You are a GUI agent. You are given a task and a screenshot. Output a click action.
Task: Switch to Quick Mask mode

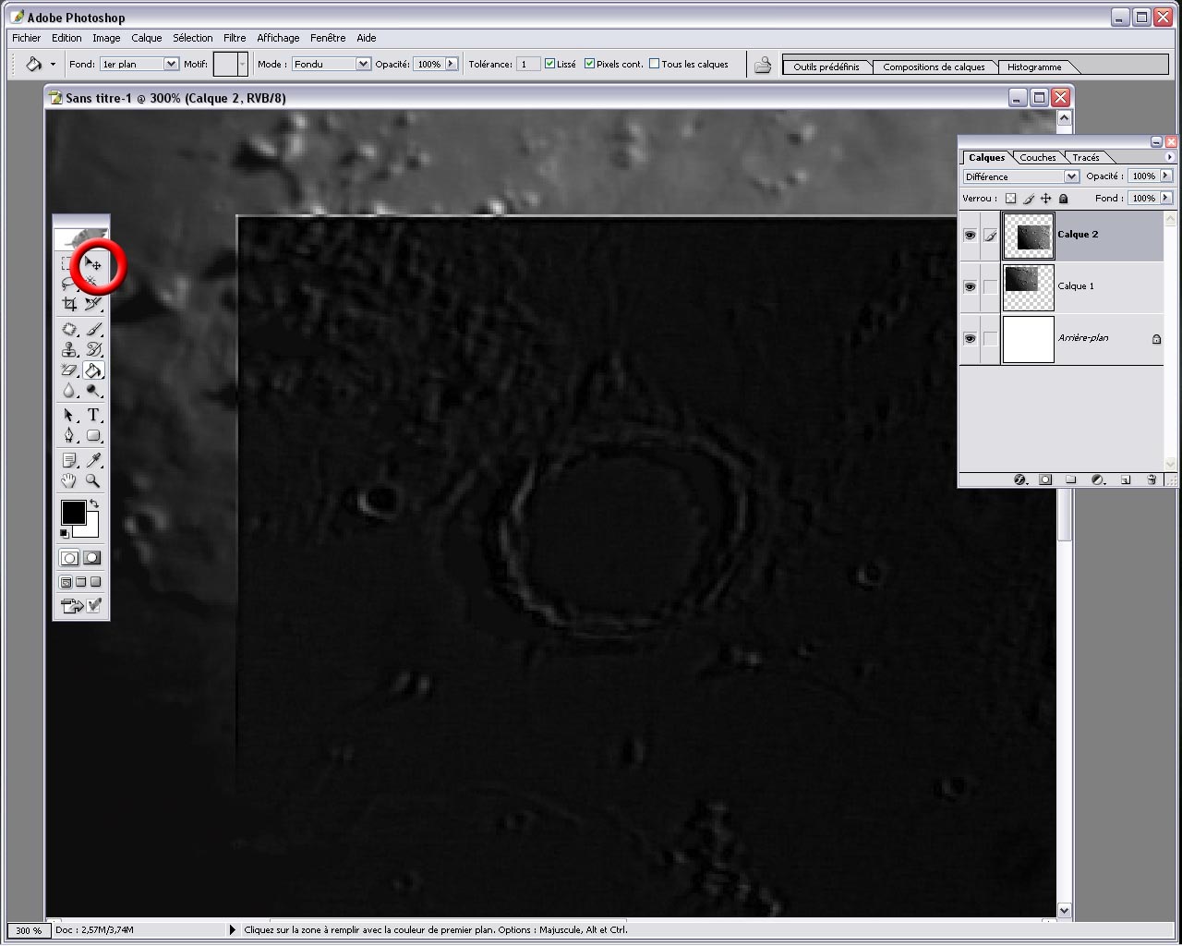tap(92, 558)
